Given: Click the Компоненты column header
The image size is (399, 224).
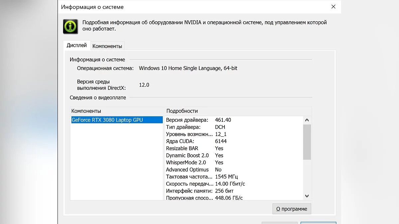Looking at the screenshot, I should (x=86, y=111).
